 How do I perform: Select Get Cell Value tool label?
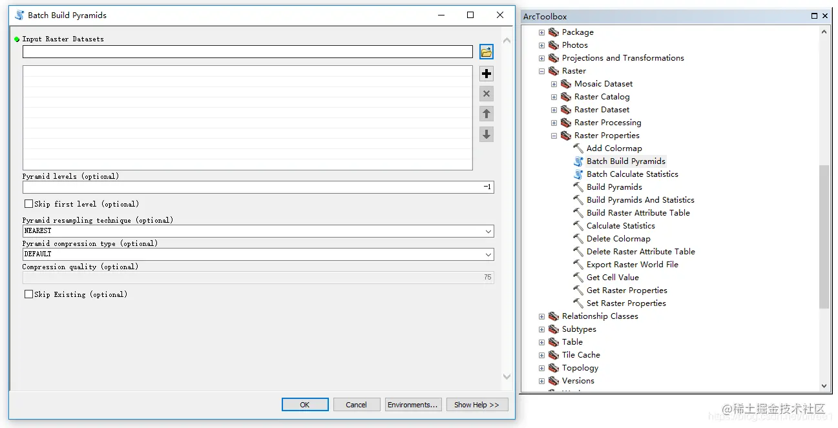pyautogui.click(x=613, y=278)
